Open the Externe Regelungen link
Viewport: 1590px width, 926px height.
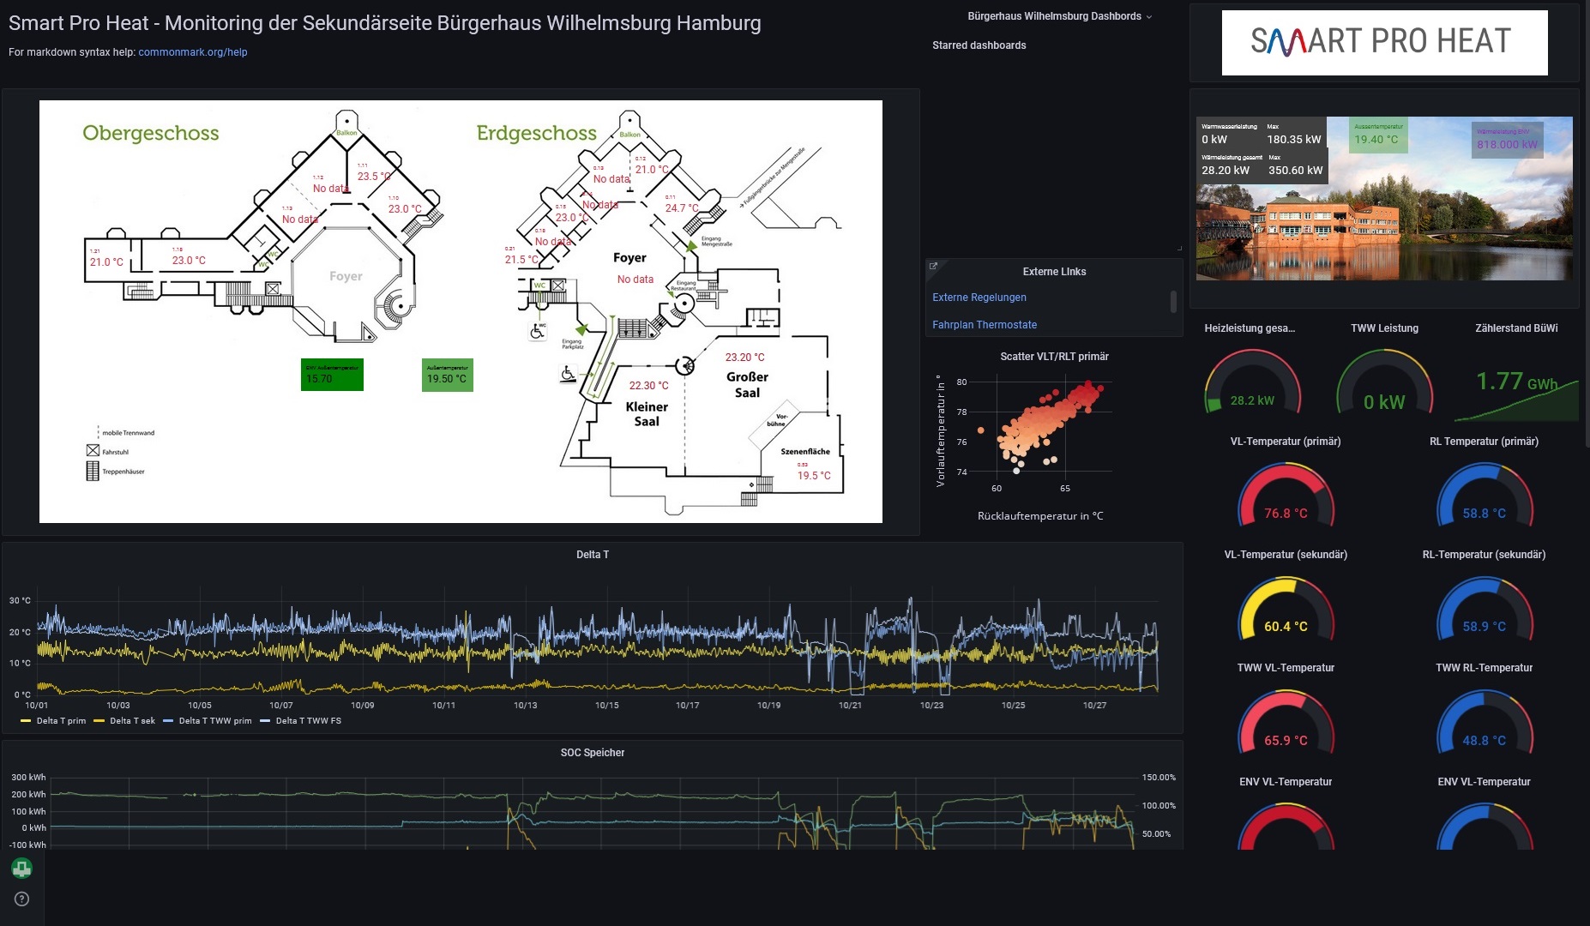(979, 298)
